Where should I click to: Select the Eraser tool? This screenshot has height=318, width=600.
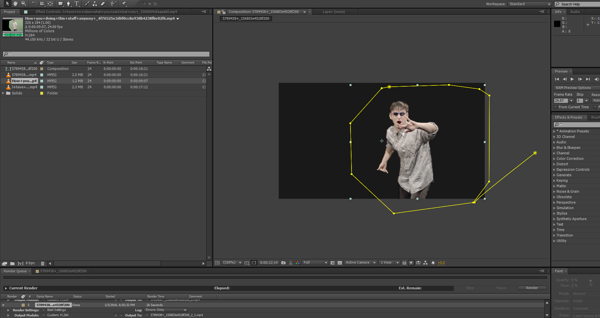click(103, 4)
